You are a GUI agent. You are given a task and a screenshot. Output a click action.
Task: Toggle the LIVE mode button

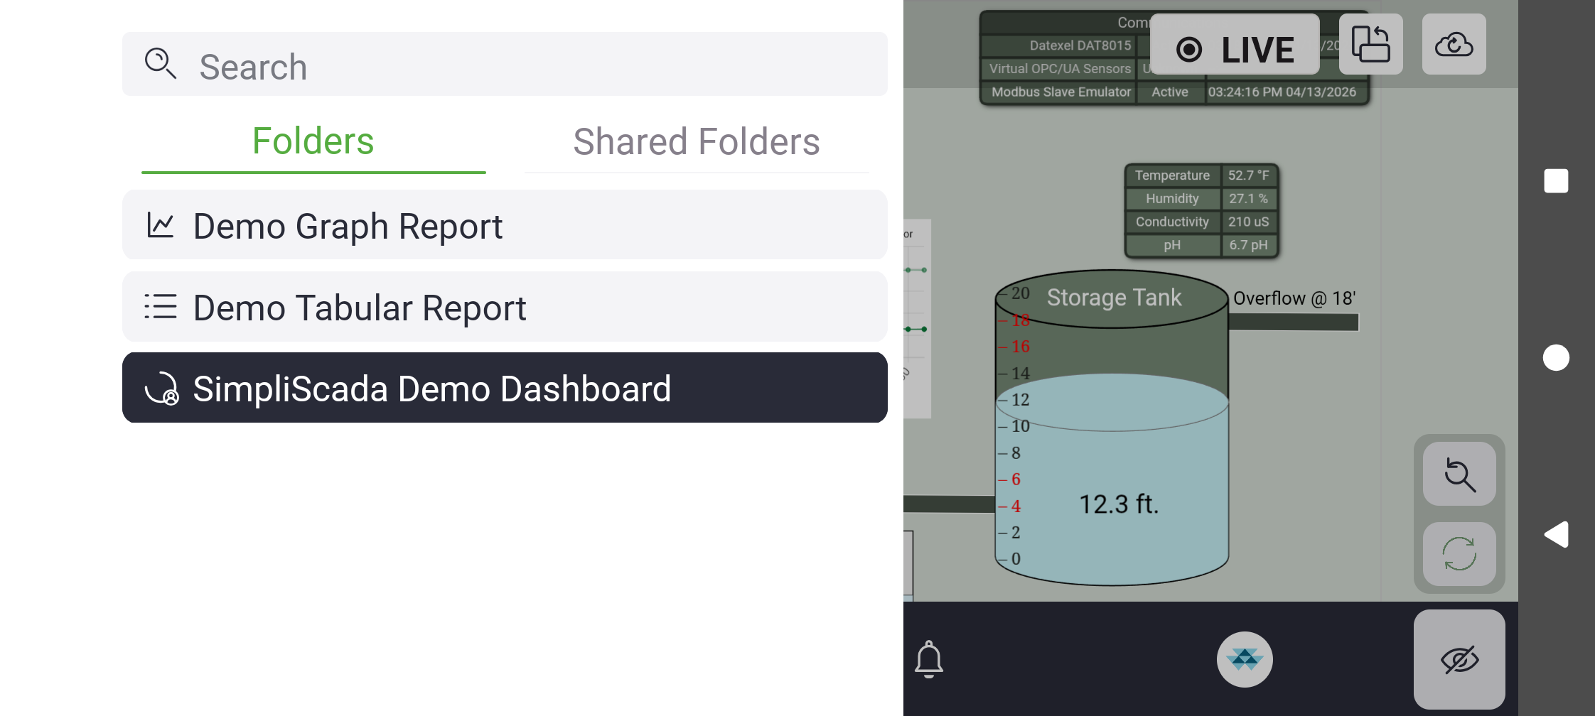[1235, 45]
